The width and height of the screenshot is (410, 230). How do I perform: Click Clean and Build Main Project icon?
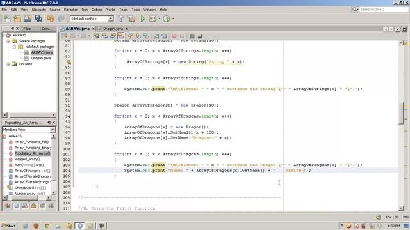pyautogui.click(x=131, y=19)
